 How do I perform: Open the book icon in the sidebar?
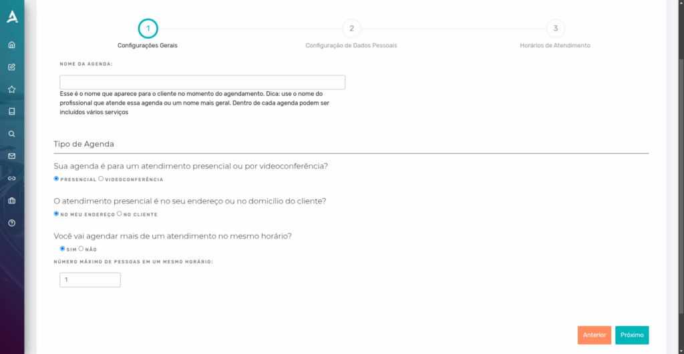pos(12,111)
